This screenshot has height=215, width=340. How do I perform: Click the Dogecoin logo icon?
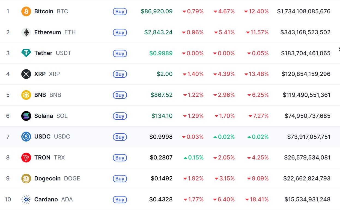tap(26, 179)
